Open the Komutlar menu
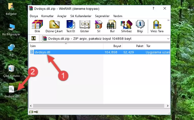 pyautogui.click(x=47, y=16)
